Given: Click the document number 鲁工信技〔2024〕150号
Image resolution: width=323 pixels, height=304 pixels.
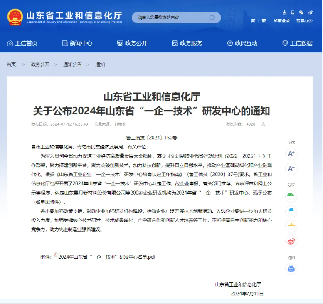Looking at the screenshot, I should pos(151,138).
